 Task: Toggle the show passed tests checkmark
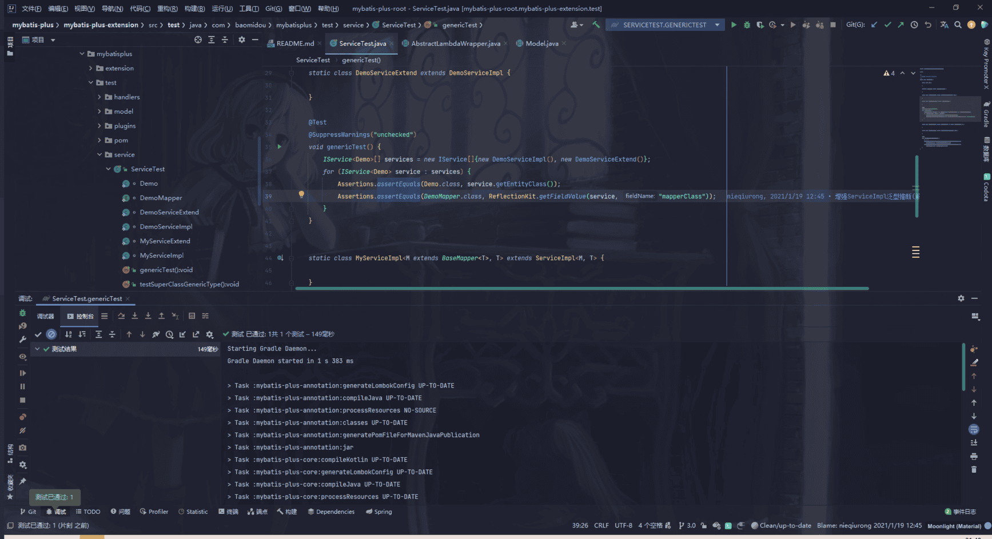38,334
